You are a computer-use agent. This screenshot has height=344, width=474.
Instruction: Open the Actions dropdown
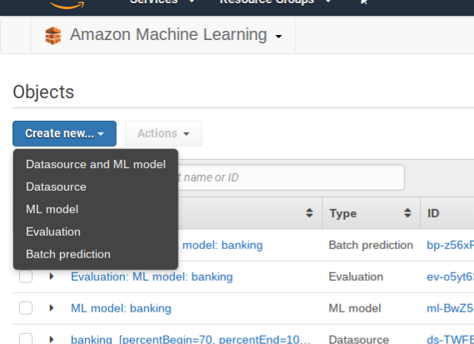coord(163,133)
